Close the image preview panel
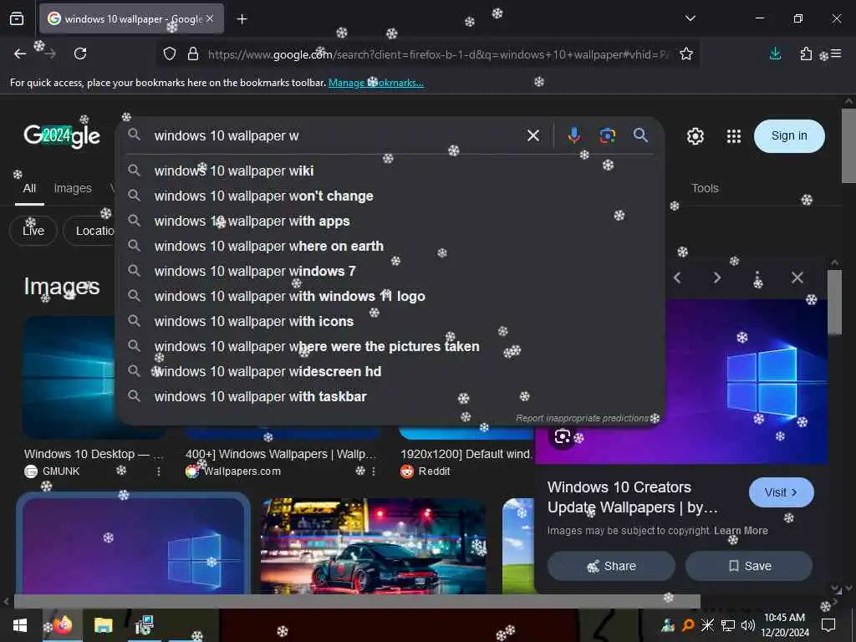This screenshot has width=856, height=642. click(797, 278)
